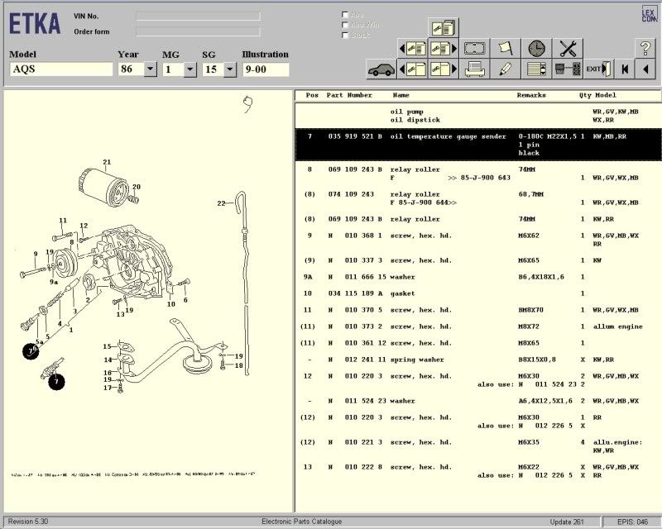Screen dimensions: 662x529
Task: Expand the MG dropdown list
Action: point(189,69)
